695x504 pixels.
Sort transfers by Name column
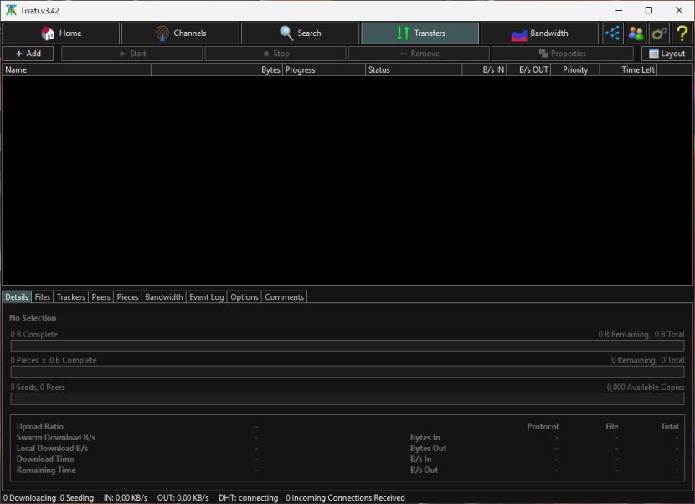pos(77,69)
